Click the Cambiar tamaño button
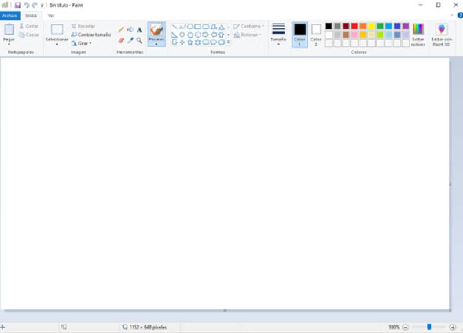Screen dimensions: 463x333 (90, 35)
